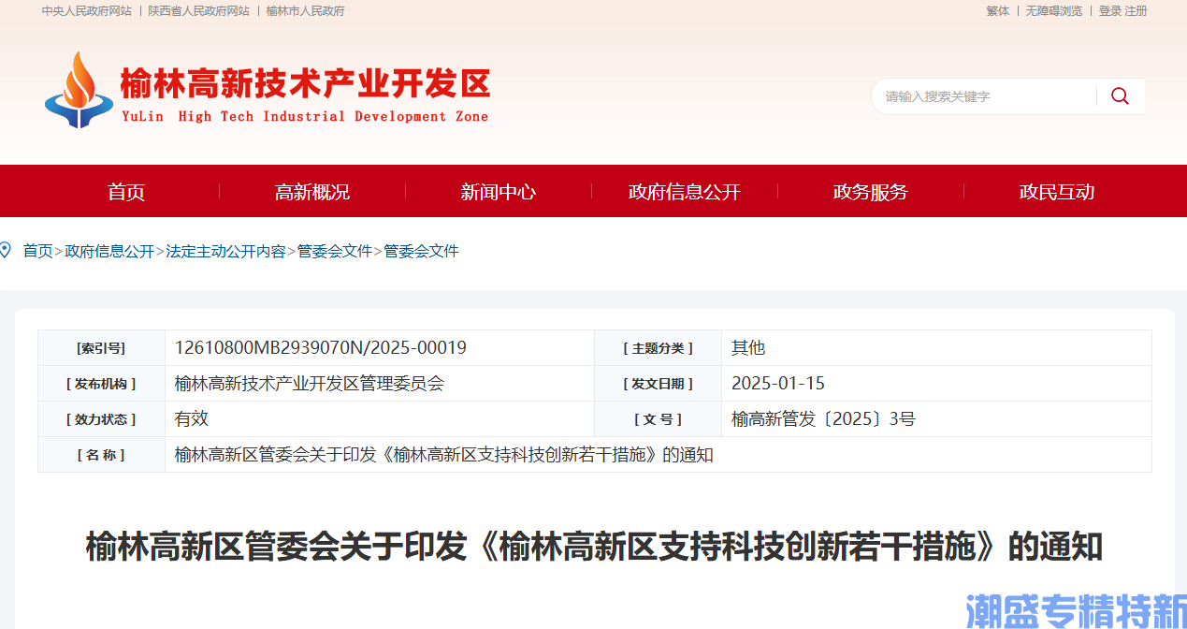
Task: Click document number 榆高新管发〔2025〕3号
Action: point(823,419)
